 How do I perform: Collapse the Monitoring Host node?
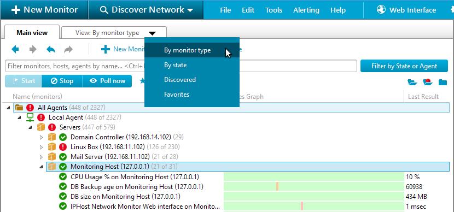coord(41,167)
